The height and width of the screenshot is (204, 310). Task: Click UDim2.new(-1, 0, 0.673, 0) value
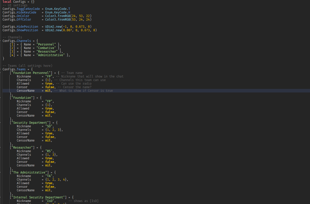pos(68,27)
